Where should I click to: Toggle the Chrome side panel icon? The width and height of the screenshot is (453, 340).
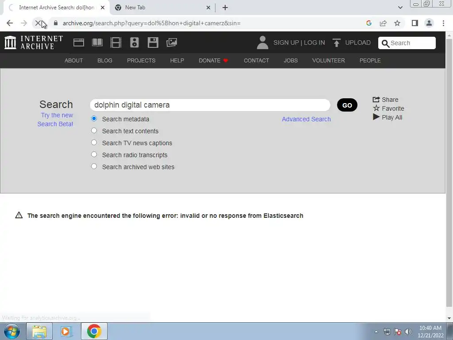[x=415, y=23]
